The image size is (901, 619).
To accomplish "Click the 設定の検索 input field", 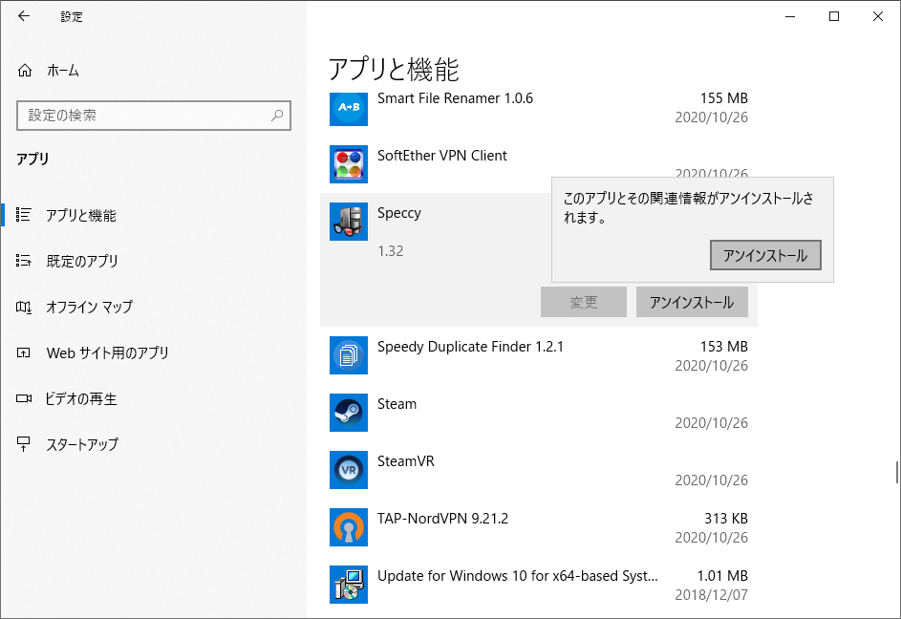I will click(154, 116).
